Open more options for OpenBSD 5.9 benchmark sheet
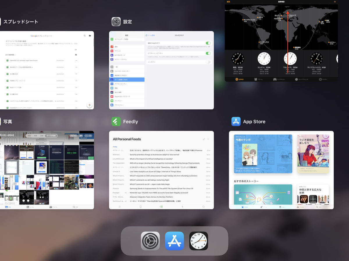 [76, 60]
